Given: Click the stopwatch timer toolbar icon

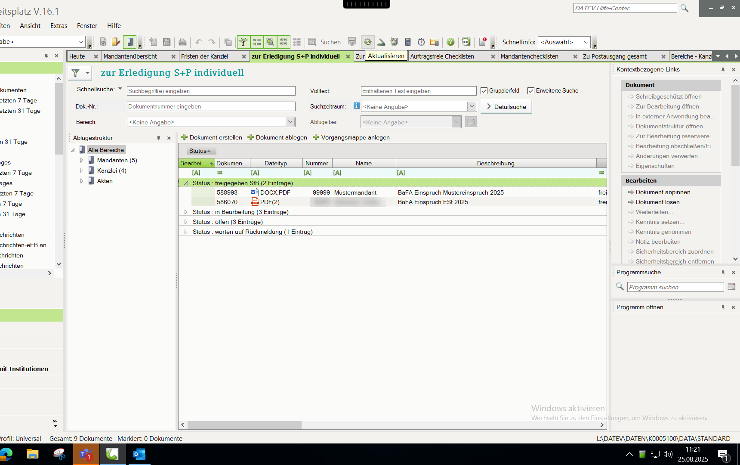Looking at the screenshot, I should (x=421, y=42).
